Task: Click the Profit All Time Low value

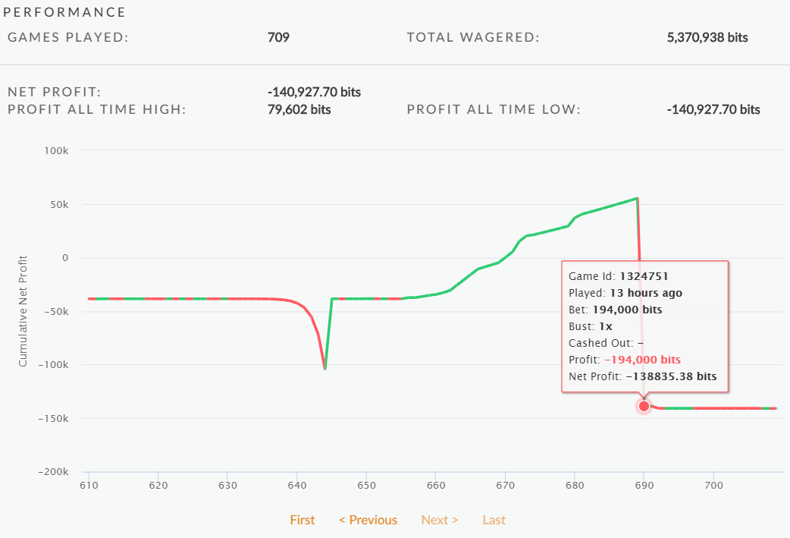Action: 713,109
